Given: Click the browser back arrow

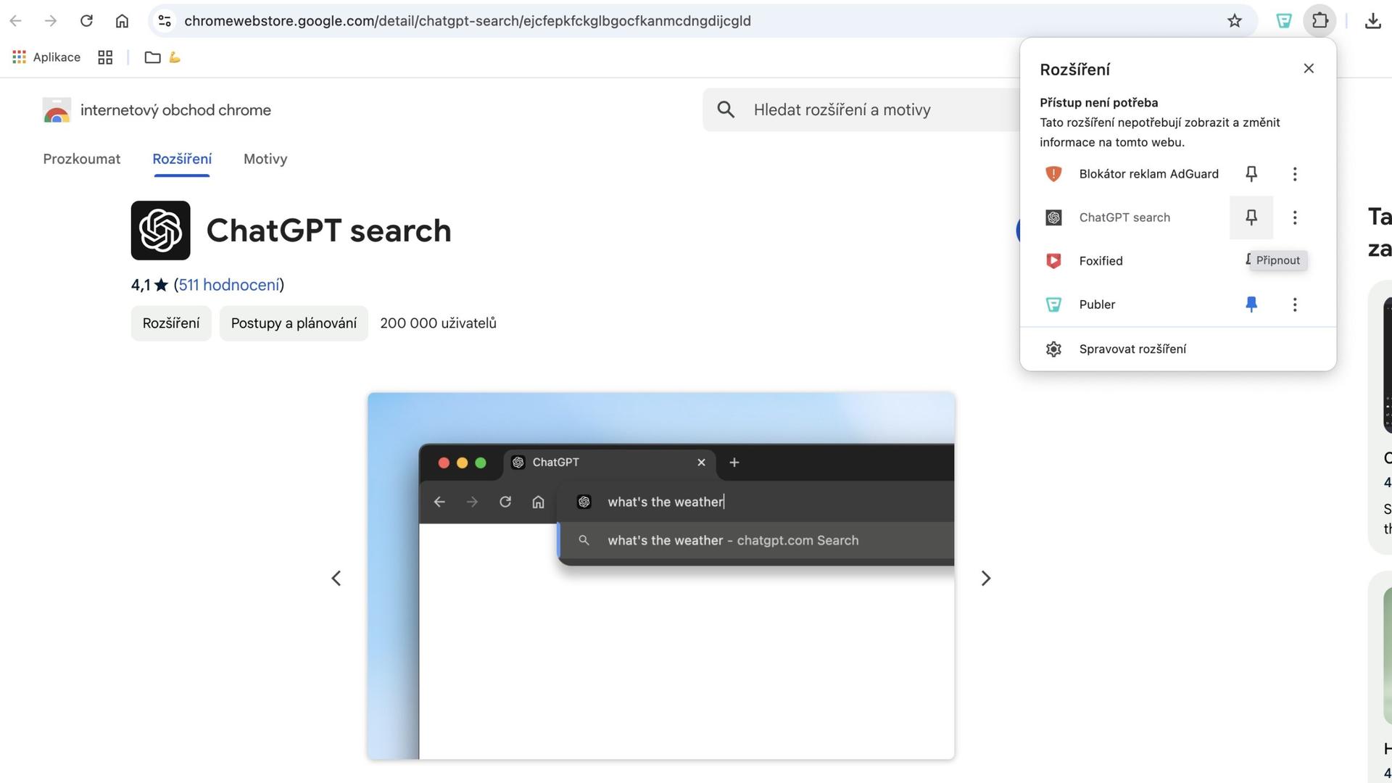Looking at the screenshot, I should [x=15, y=21].
